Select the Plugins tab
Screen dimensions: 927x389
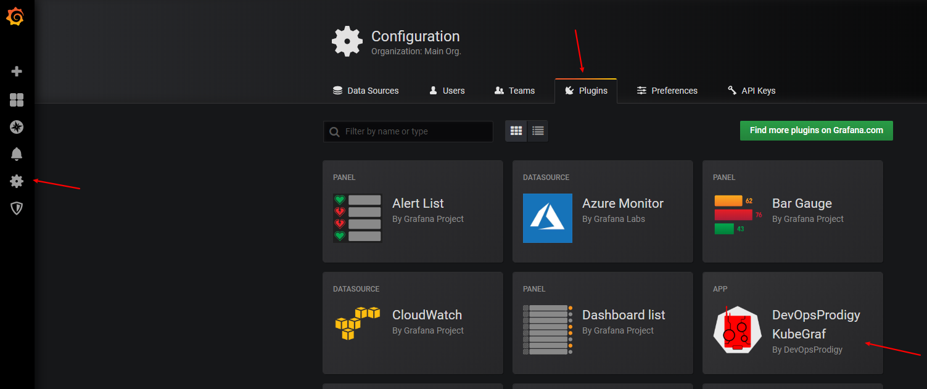[x=586, y=91]
